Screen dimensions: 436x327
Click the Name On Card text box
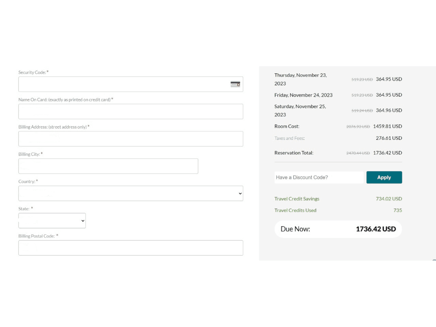131,112
